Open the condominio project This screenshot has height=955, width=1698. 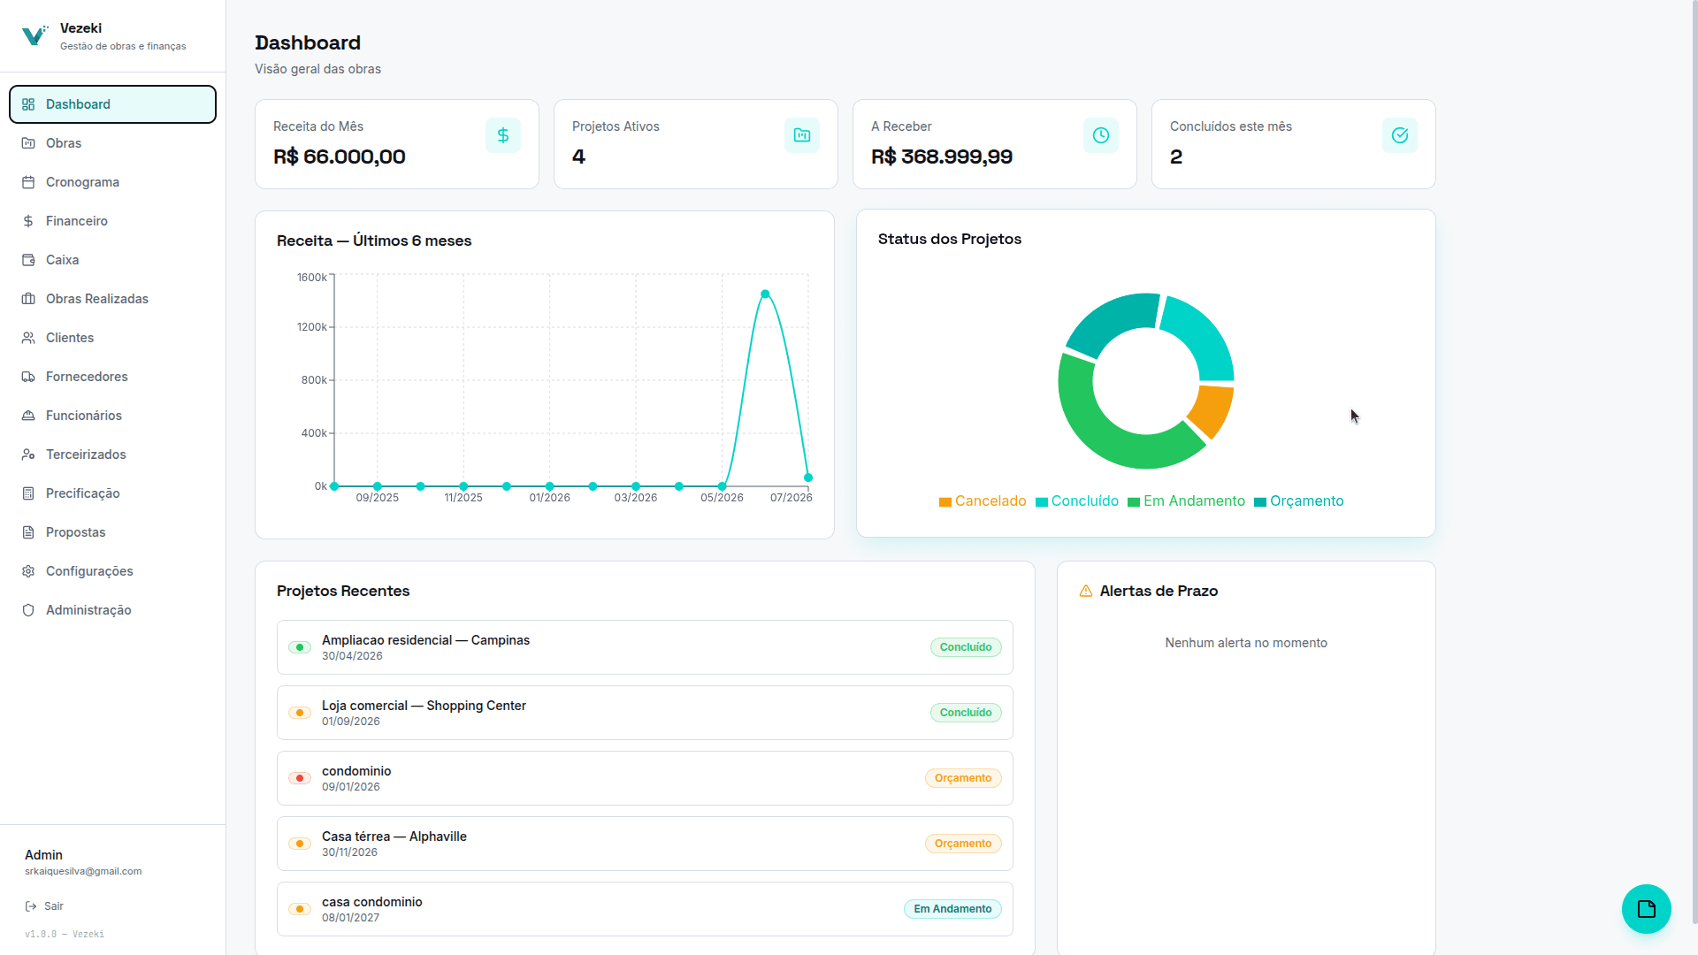pos(645,778)
